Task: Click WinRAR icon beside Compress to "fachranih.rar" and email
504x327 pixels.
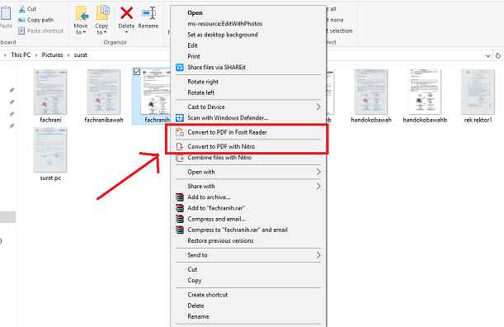Action: (x=180, y=230)
